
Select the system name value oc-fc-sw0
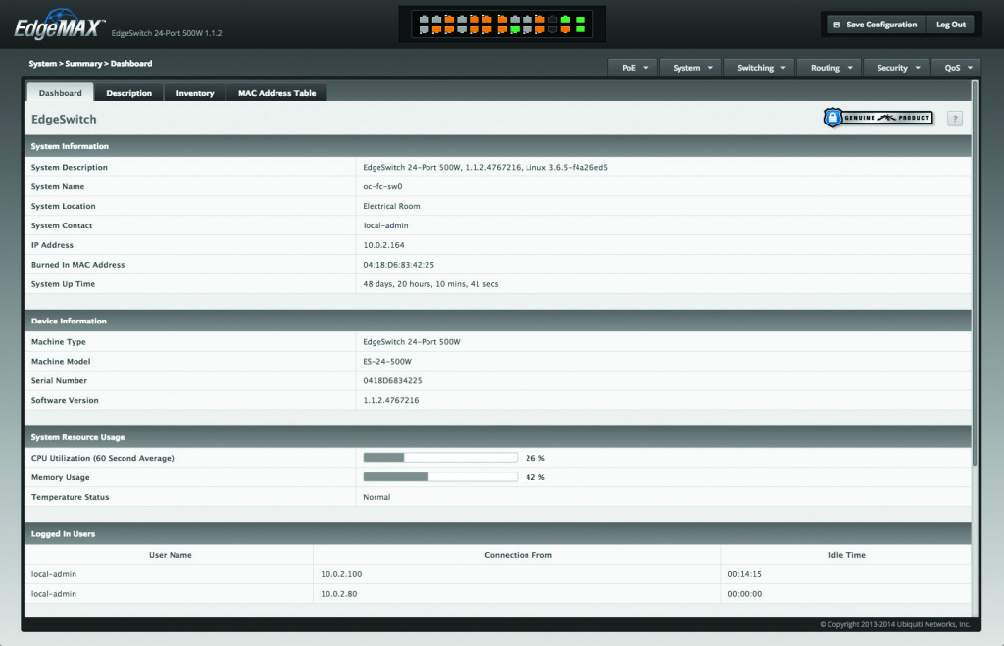click(x=383, y=187)
